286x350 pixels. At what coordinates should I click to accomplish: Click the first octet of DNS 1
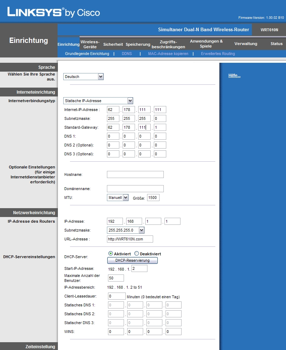tap(113, 136)
